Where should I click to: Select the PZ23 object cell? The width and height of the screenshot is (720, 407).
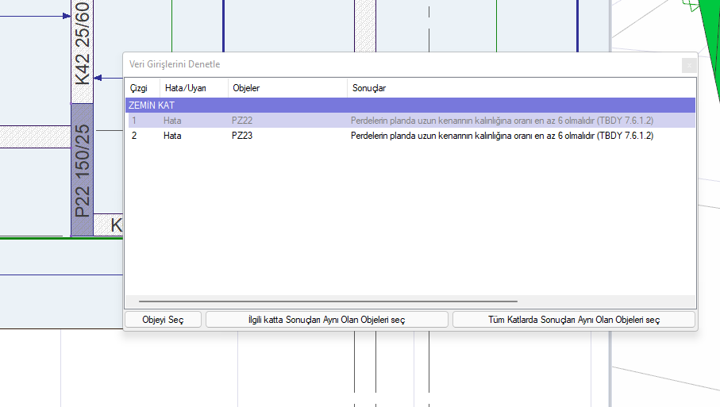coord(242,136)
